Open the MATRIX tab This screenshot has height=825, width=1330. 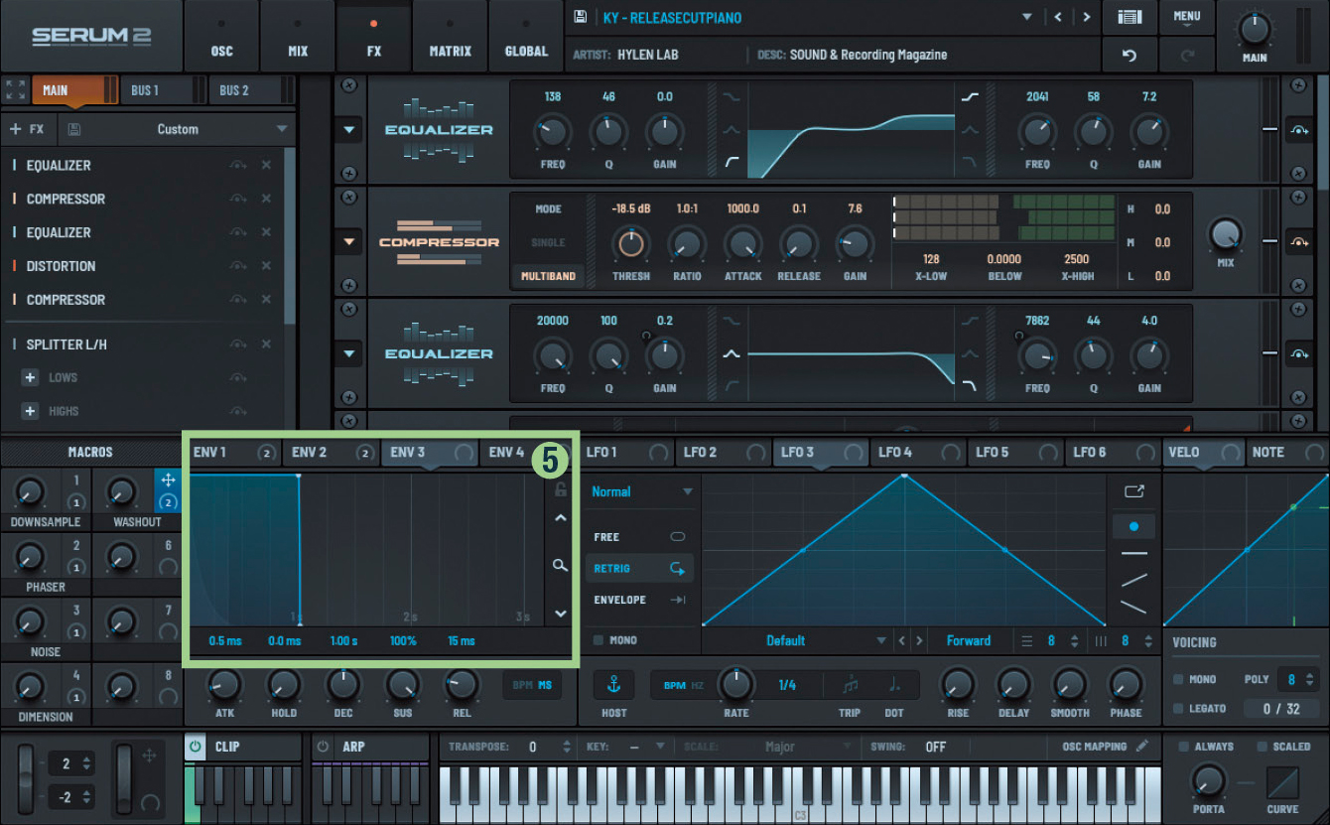[x=450, y=36]
